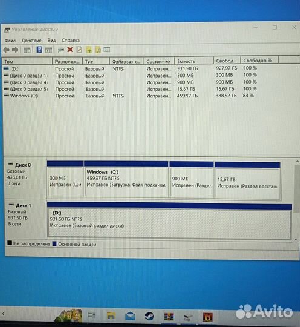Click the blue question mark help icon
Screen dimensions: 300x327
39,50
